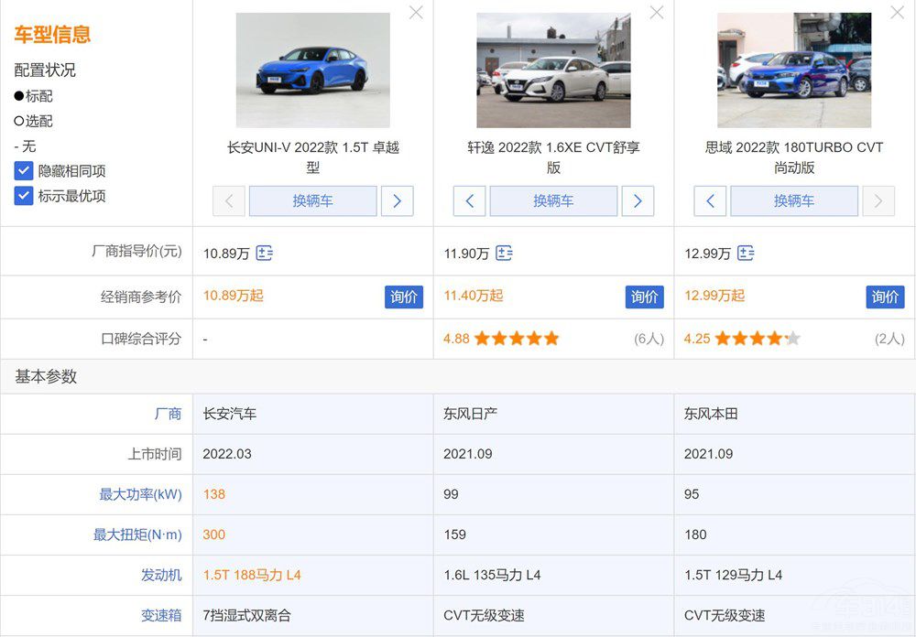Shift 轩逸 column left with arrow
This screenshot has height=637, width=916.
coord(469,201)
